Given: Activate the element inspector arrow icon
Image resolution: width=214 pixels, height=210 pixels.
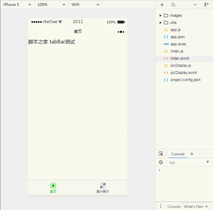Looking at the screenshot, I should coord(161,154).
